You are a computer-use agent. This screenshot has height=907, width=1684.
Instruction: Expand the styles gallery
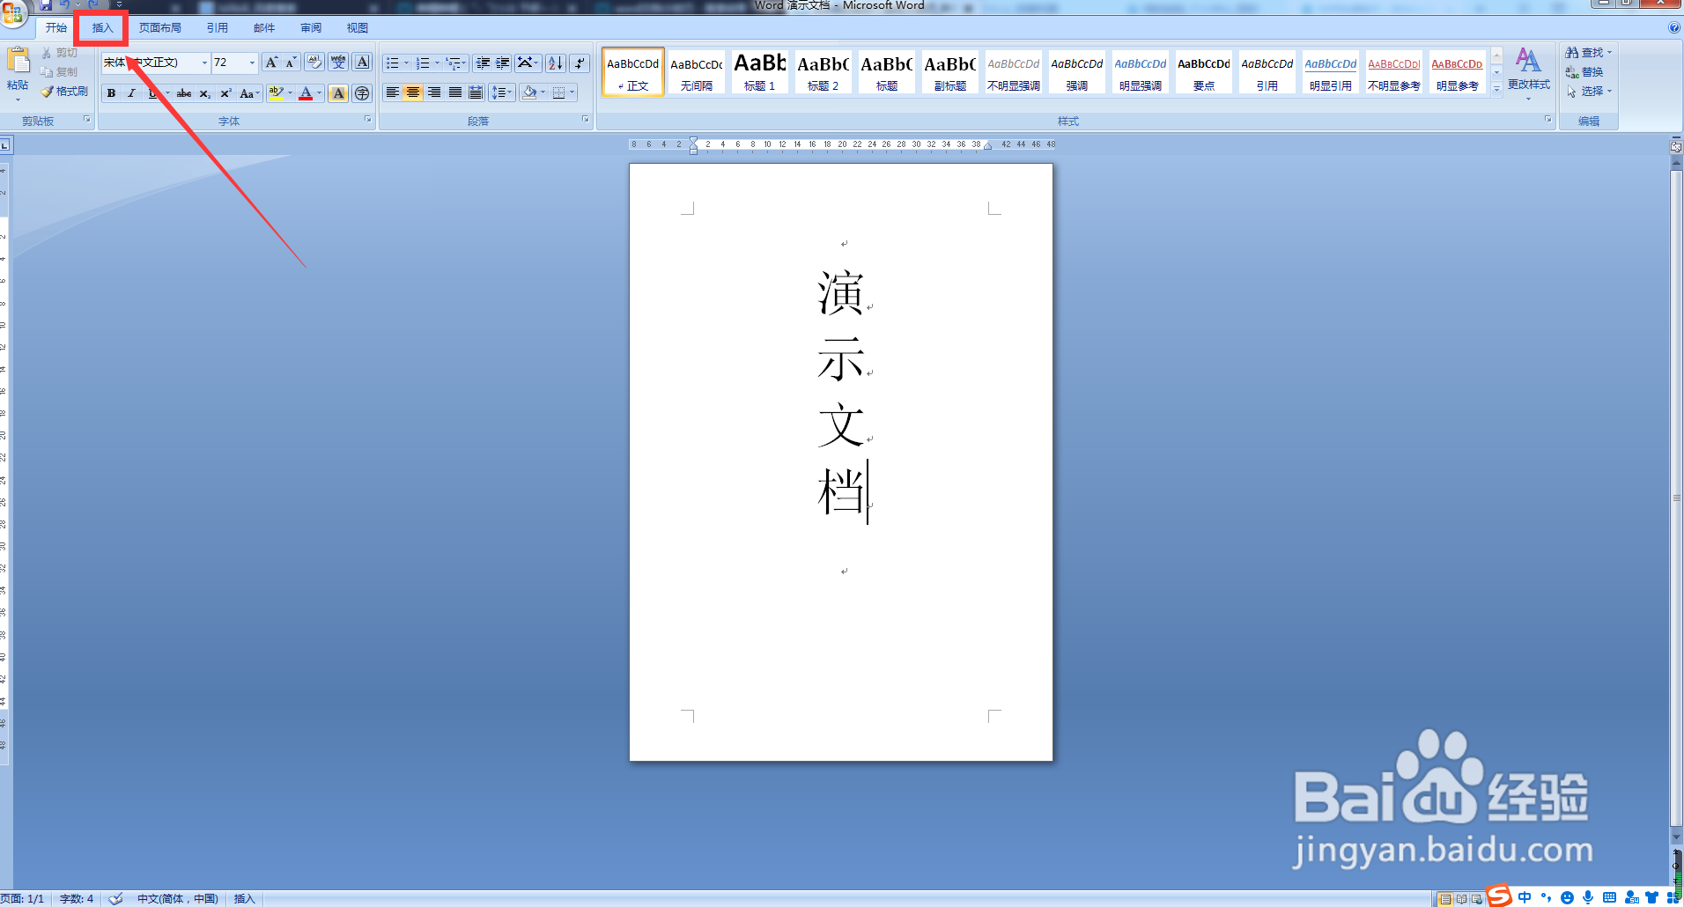[1496, 89]
